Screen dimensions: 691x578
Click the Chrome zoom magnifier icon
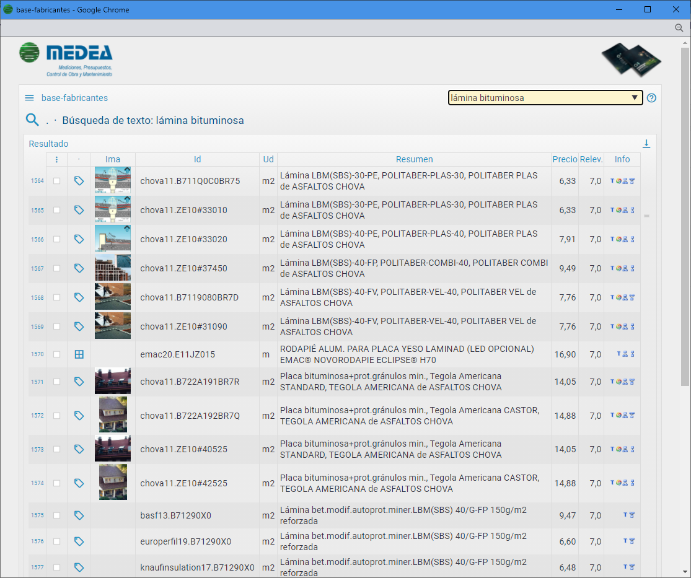(x=679, y=28)
